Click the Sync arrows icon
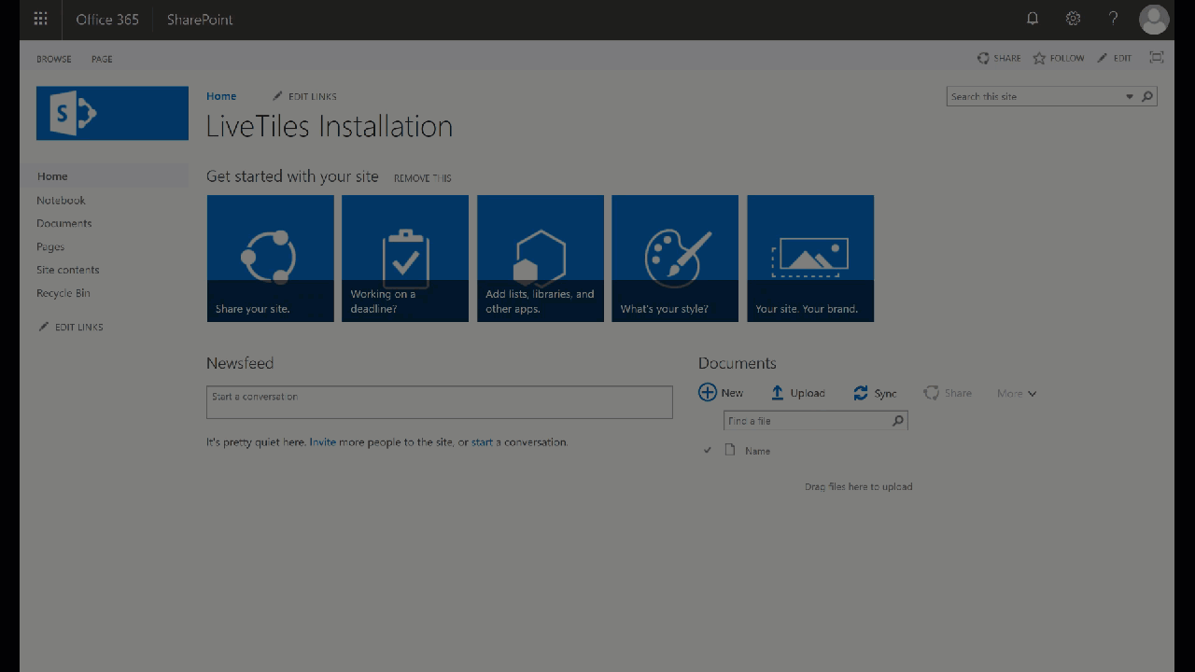This screenshot has height=672, width=1195. click(x=861, y=393)
